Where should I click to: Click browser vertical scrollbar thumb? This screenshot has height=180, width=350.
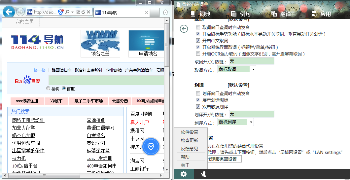pyautogui.click(x=166, y=45)
